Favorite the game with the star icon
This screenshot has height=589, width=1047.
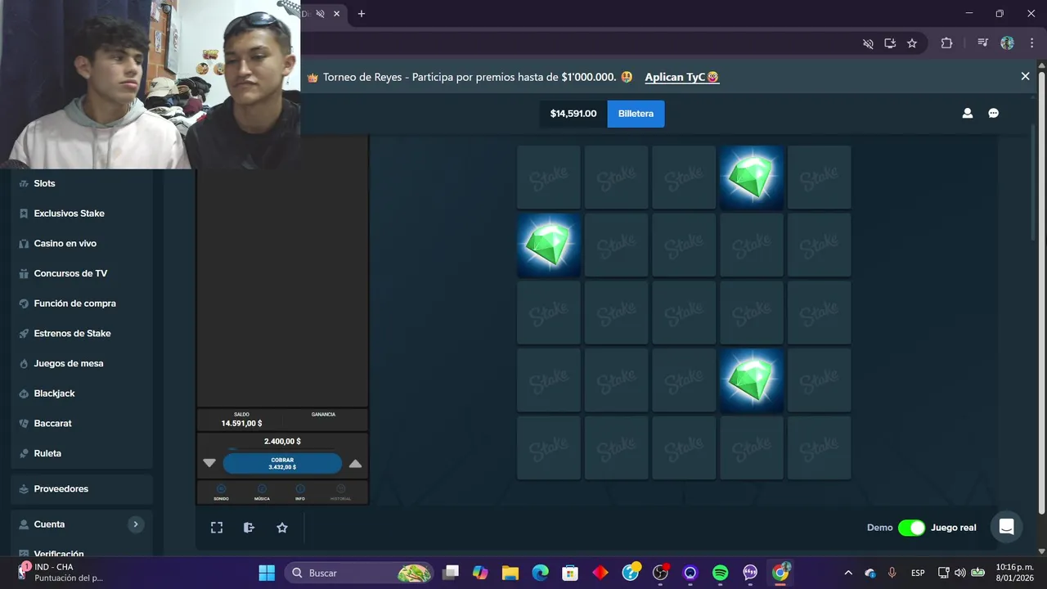coord(282,528)
